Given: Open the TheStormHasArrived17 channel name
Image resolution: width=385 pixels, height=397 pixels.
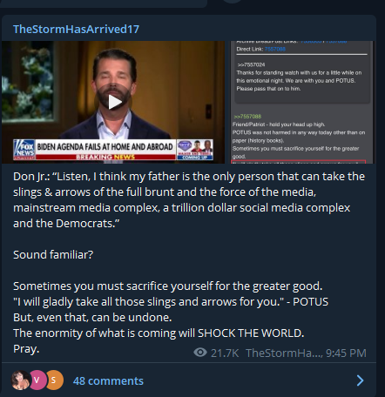Looking at the screenshot, I should (x=76, y=29).
